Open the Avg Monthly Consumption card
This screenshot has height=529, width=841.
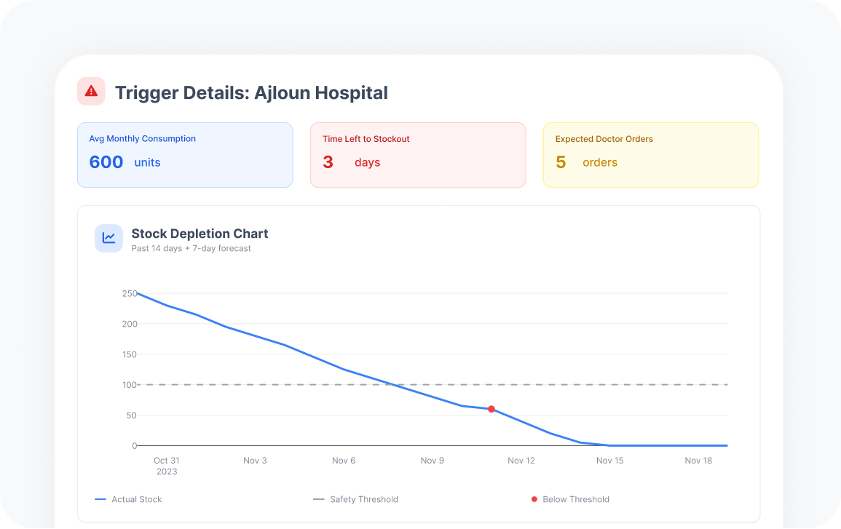point(185,155)
